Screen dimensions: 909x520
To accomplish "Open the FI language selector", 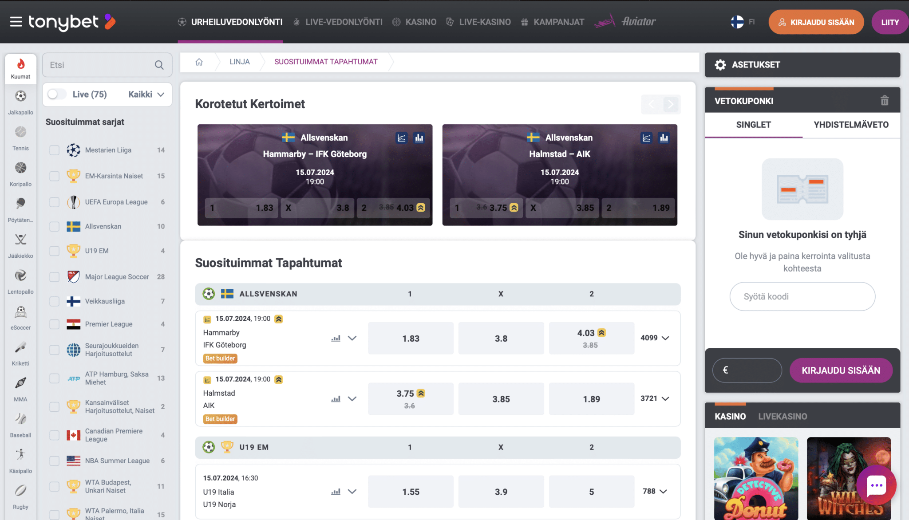I will [x=743, y=22].
